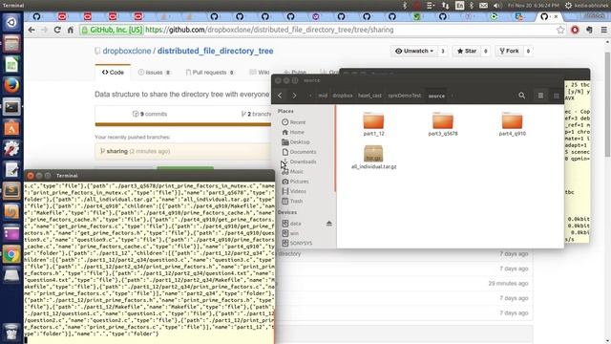611x344 pixels.
Task: Open the Unwatch dropdown on GitHub
Action: click(414, 51)
